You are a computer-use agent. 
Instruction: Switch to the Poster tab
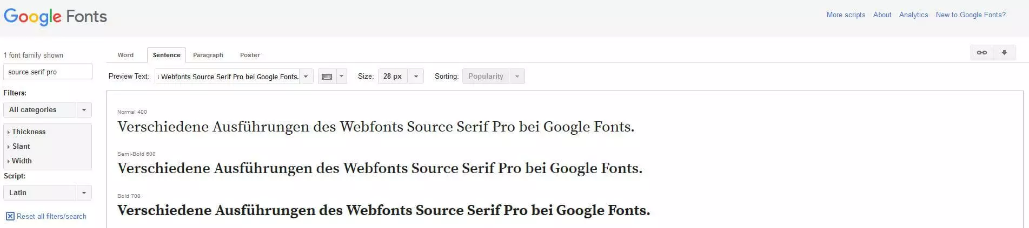[x=250, y=55]
